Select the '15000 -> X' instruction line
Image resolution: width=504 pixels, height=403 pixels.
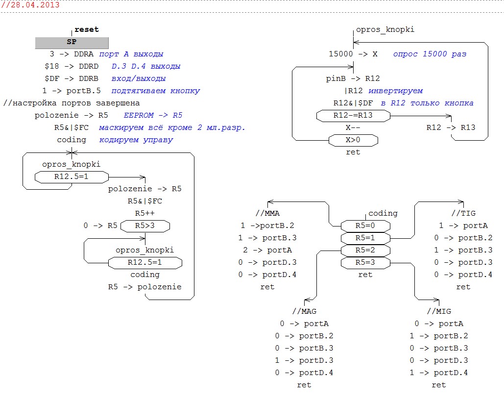[x=353, y=54]
